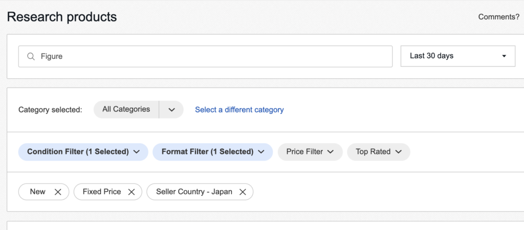Click Select a different category link

click(239, 109)
